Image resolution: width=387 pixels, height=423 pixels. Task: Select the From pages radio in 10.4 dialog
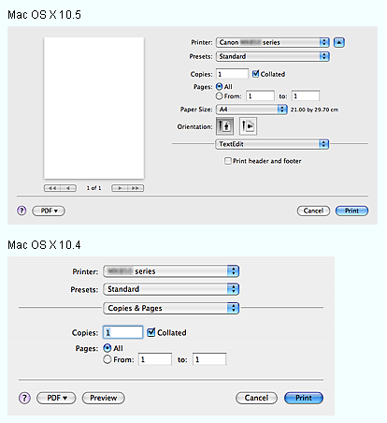tap(107, 359)
